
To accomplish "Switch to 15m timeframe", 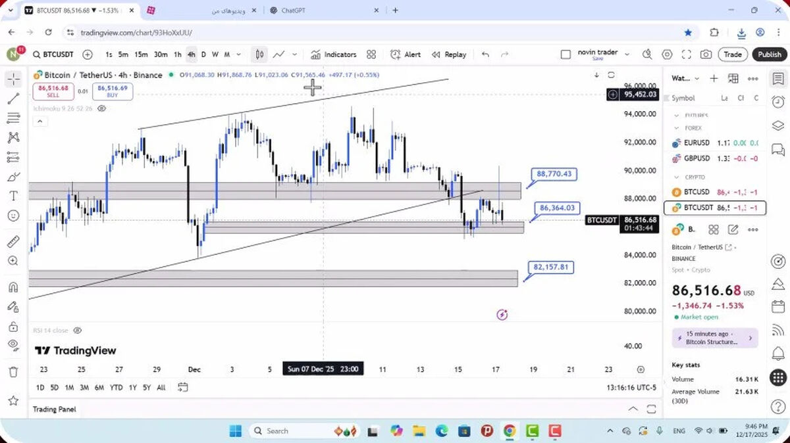I will point(141,55).
